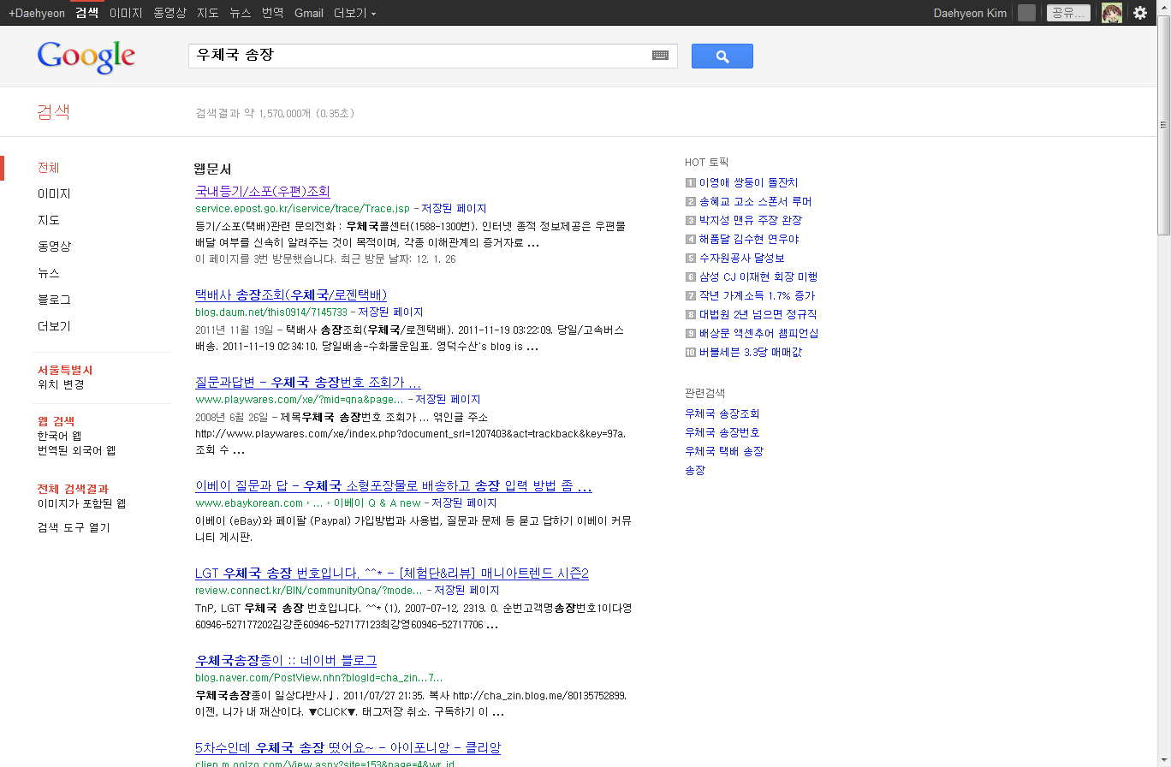Click the page scrollbar thumb
Image resolution: width=1171 pixels, height=767 pixels.
1163,124
